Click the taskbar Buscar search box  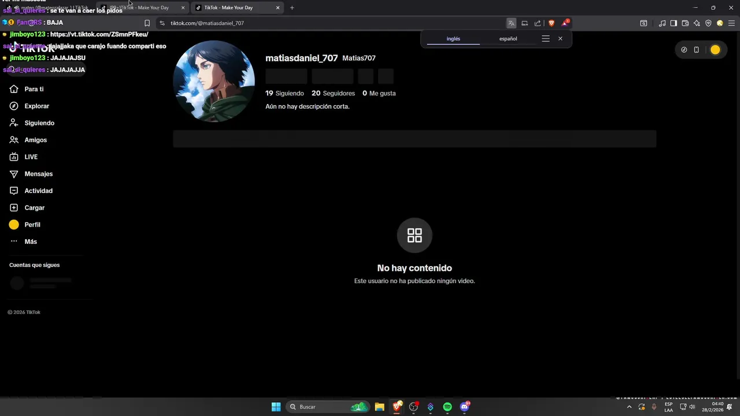pos(328,407)
